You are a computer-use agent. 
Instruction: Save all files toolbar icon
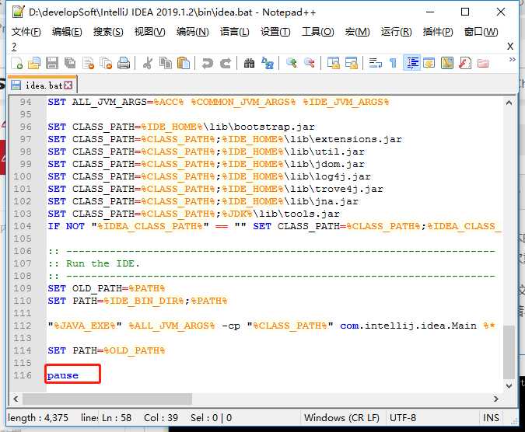pos(70,63)
